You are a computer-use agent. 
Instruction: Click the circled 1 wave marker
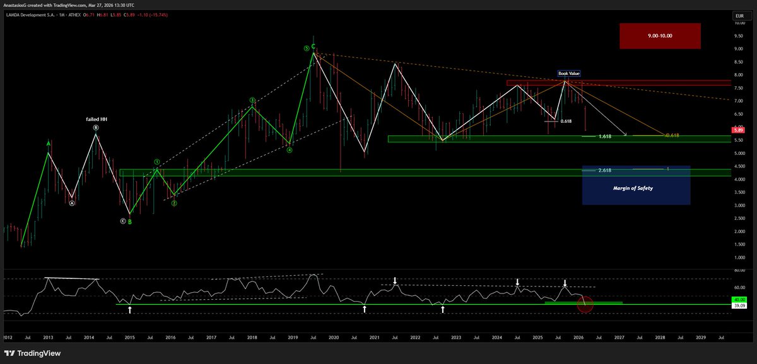pyautogui.click(x=156, y=162)
